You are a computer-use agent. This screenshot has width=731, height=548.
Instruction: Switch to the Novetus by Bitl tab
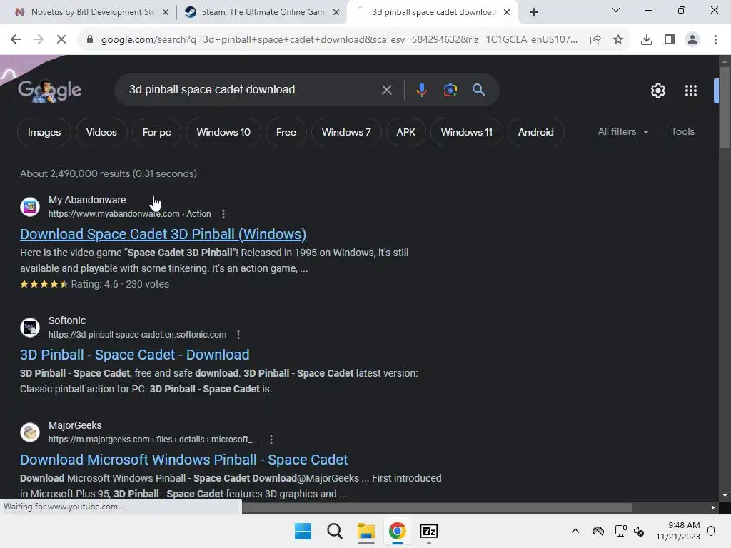(x=90, y=12)
